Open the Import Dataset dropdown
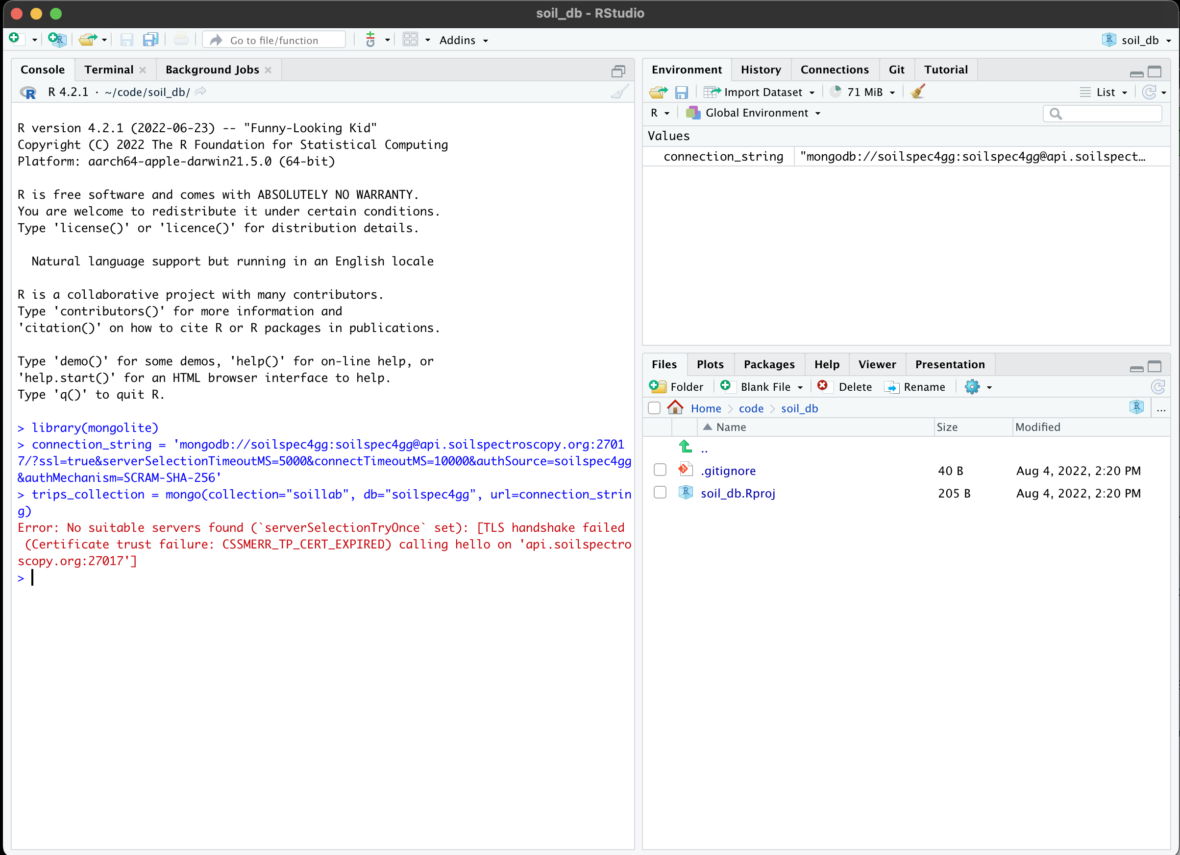Screen dimensions: 1180x855 coord(760,92)
